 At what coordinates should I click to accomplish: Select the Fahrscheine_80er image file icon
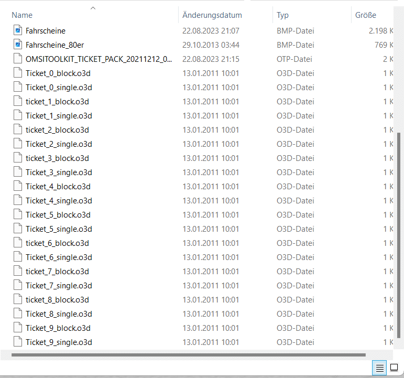tap(17, 45)
